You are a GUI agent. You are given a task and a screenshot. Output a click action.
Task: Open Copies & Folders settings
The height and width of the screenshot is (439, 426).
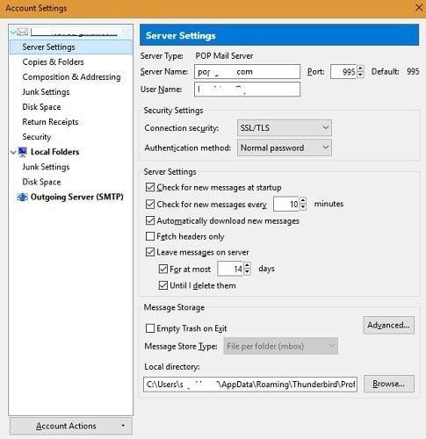tap(53, 62)
